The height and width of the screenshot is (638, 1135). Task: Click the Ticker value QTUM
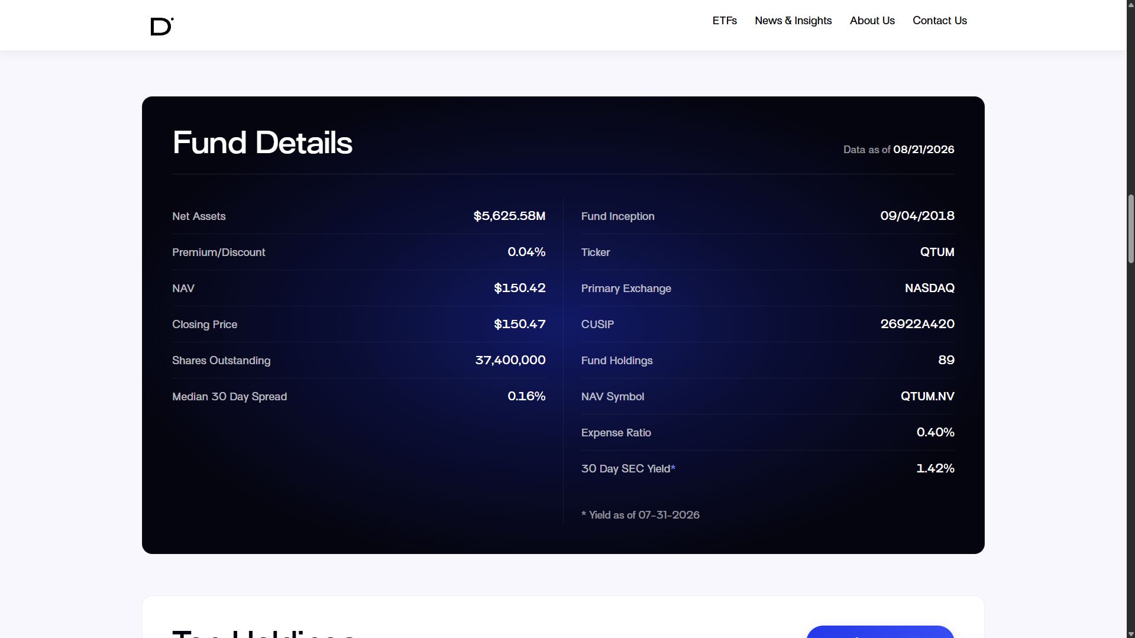[x=937, y=252]
